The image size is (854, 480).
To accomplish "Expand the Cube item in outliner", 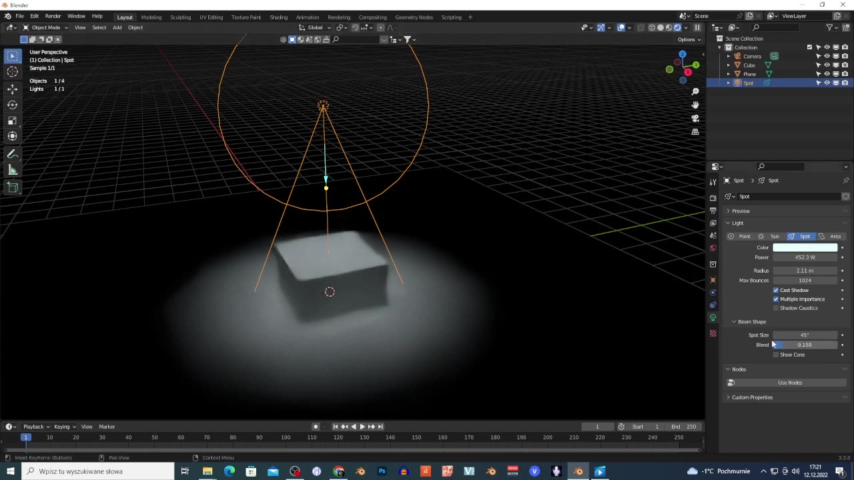I will tap(729, 65).
